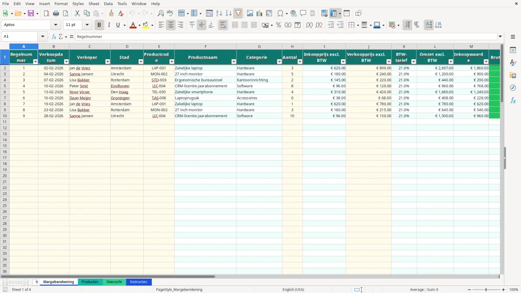The width and height of the screenshot is (521, 293).
Task: Increase the indent
Action: pos(331,25)
